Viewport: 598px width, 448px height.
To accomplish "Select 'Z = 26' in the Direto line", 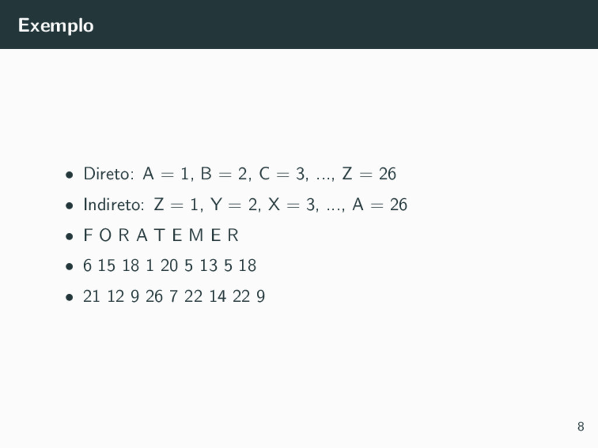I will pos(369,174).
